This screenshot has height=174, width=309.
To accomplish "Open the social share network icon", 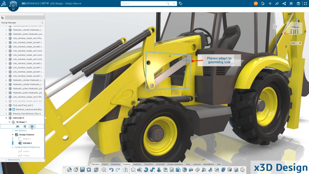I will 284,4.
